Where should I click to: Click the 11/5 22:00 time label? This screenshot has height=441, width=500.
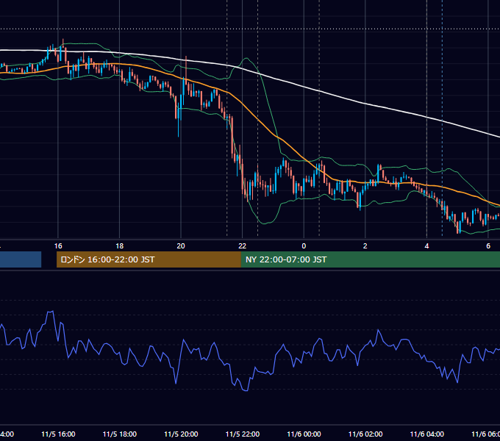[243, 434]
